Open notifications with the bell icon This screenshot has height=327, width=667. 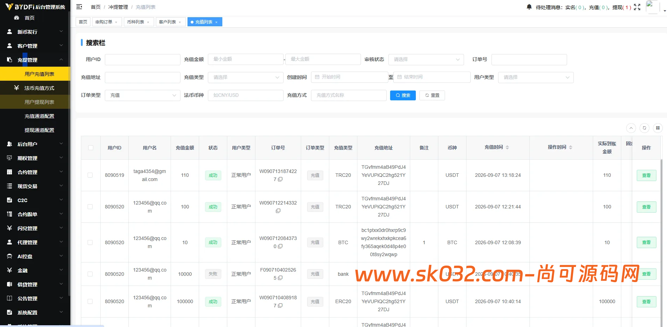pos(529,7)
